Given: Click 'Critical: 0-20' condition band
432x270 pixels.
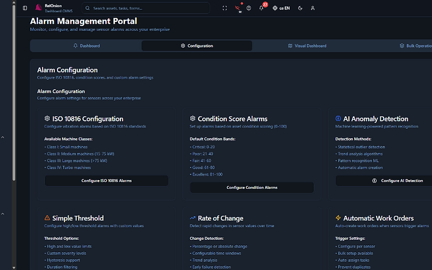Looking at the screenshot, I should click(x=203, y=147).
